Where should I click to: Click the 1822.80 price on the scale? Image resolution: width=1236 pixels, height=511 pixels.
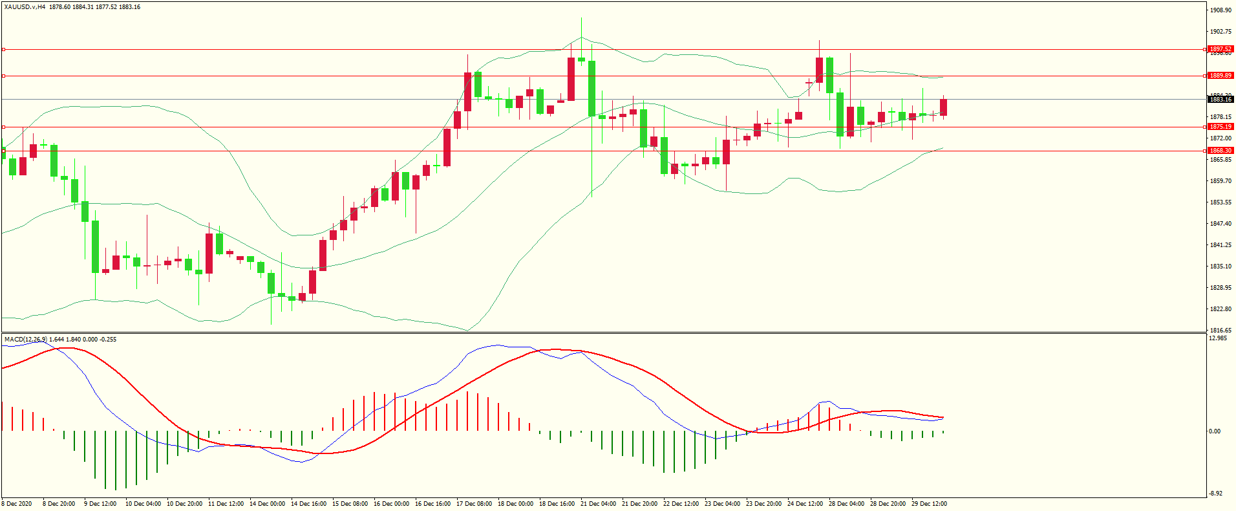pyautogui.click(x=1220, y=309)
